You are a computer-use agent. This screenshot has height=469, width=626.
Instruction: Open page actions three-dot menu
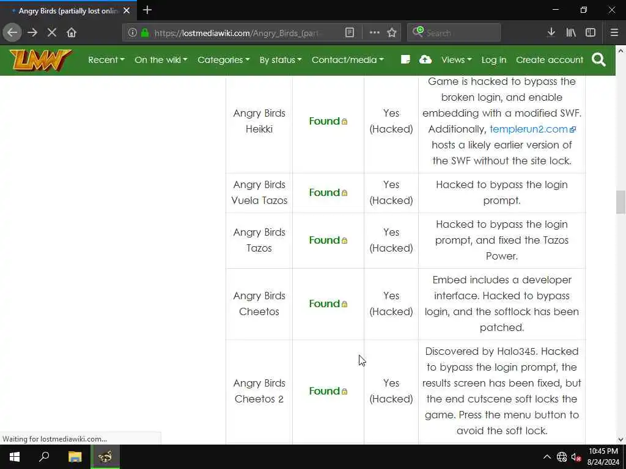pos(375,32)
